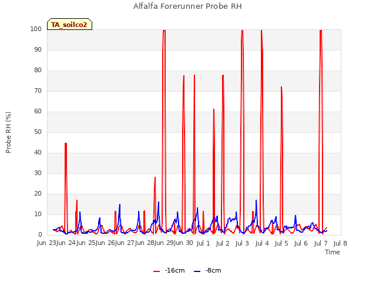
Task: Click the red 61% spike peak on Jul 1
Action: pyautogui.click(x=214, y=109)
